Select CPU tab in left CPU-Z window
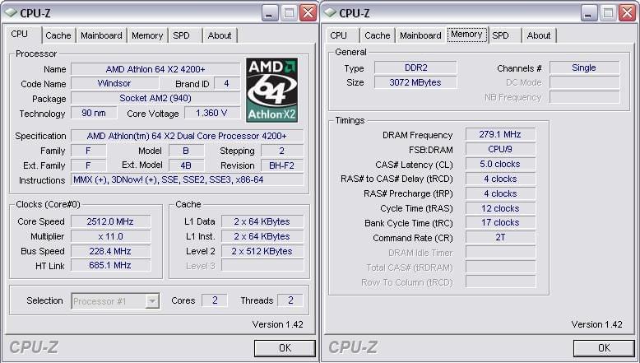Screen dimensions: 640x363 [20, 35]
